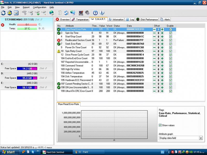
Task: Toggle Enable checkbox for Spin Retry Count
Action: (170, 51)
